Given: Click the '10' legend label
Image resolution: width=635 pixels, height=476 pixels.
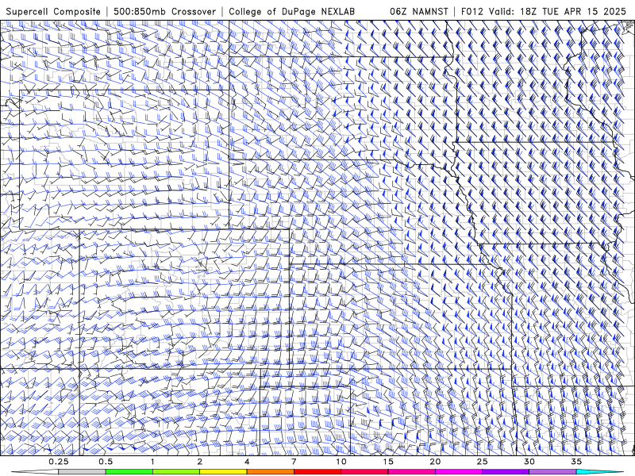Looking at the screenshot, I should pyautogui.click(x=341, y=462).
